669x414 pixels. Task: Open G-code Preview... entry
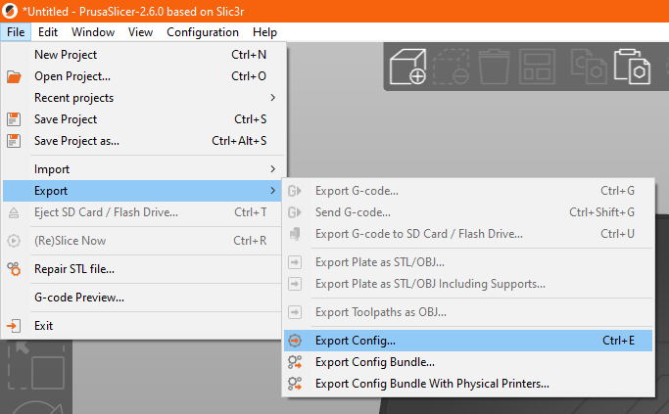click(144, 298)
